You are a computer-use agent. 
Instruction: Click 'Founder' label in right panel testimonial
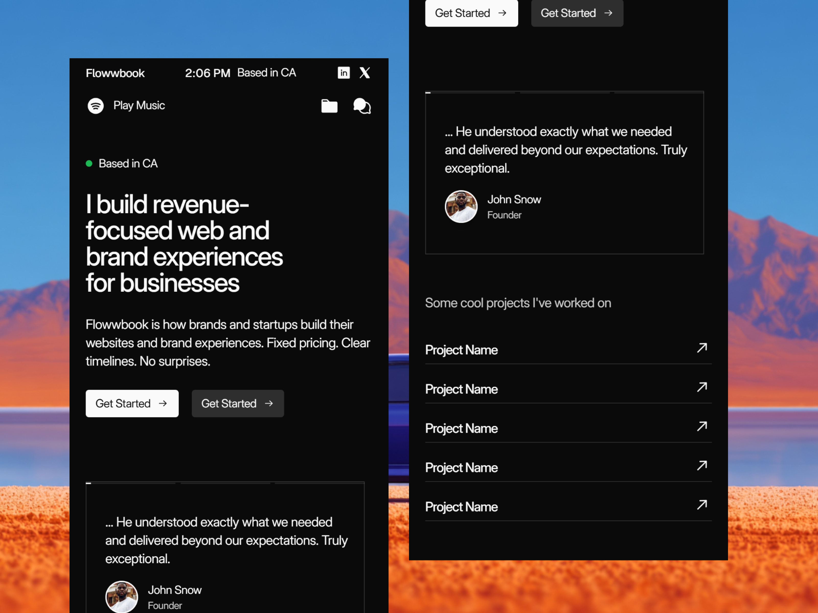(x=504, y=215)
